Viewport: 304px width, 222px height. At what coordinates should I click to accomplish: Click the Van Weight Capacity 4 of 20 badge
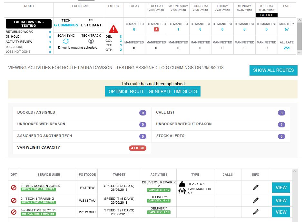138,148
